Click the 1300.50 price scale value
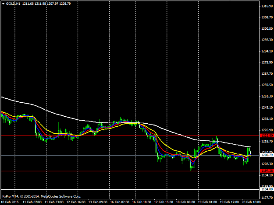 click(267, 28)
